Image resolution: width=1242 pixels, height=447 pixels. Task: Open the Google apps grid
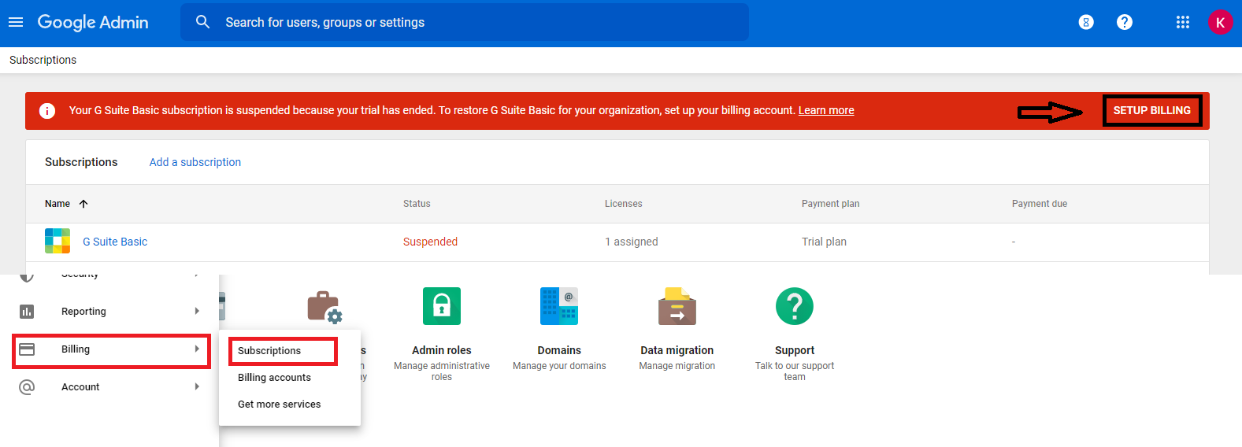tap(1183, 22)
